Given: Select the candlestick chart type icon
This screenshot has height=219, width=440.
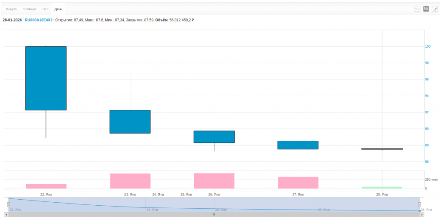Looking at the screenshot, I should 426,9.
